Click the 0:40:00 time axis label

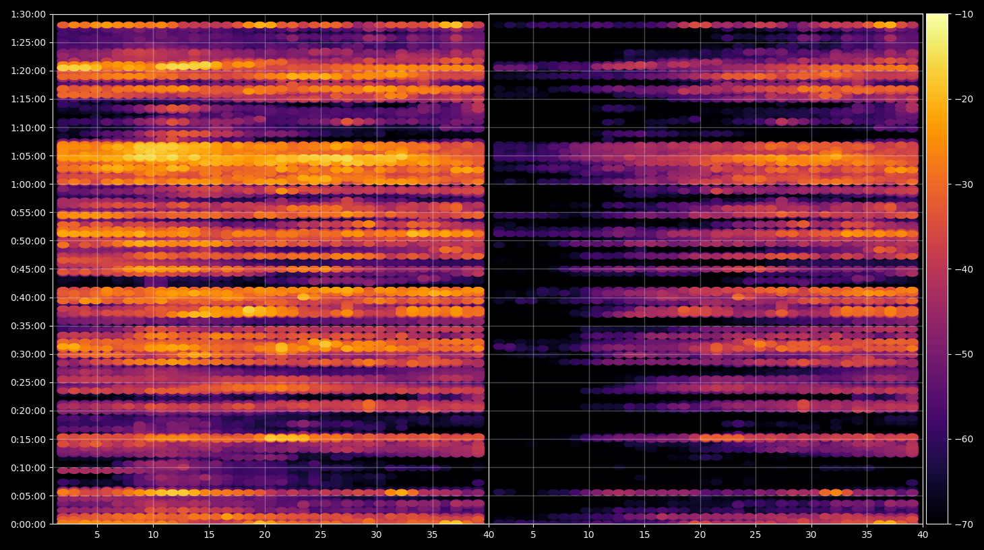coord(28,298)
